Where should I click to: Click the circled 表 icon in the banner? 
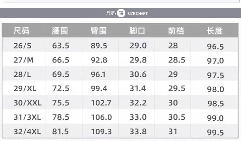[x=121, y=13]
